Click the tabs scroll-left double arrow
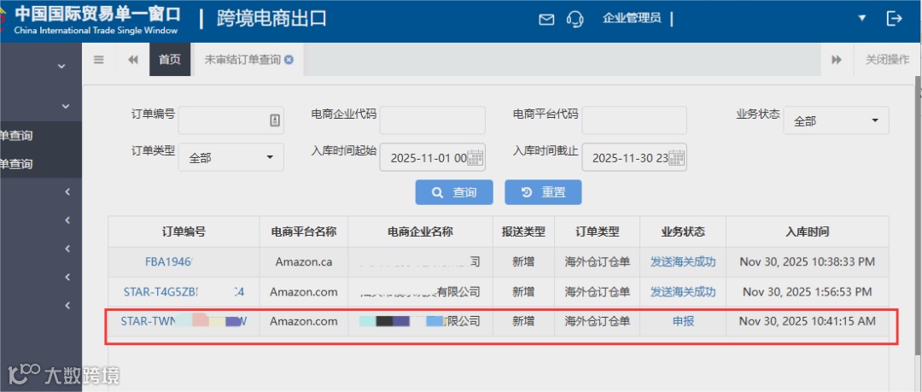The image size is (922, 392). pos(133,60)
